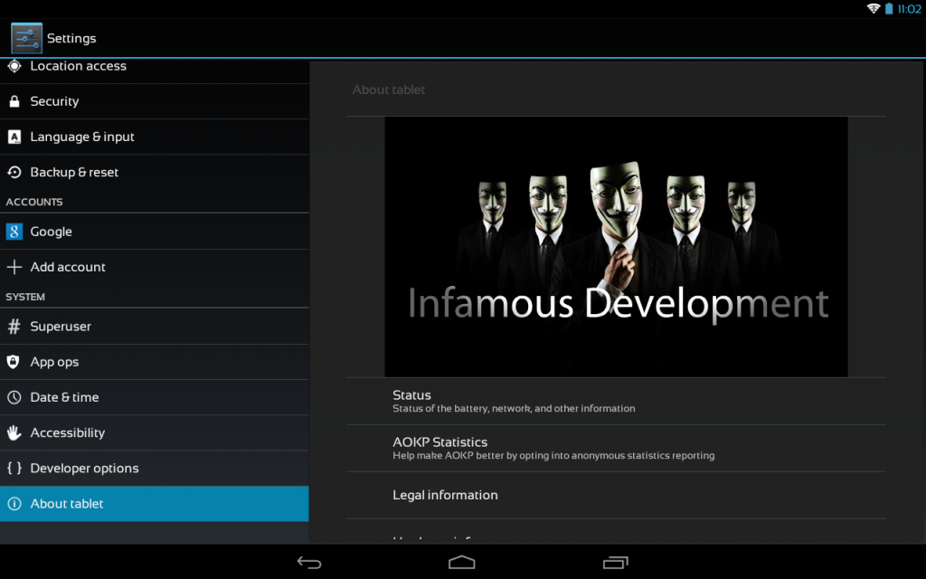This screenshot has width=926, height=579.
Task: Tap the battery status icon
Action: (x=889, y=8)
